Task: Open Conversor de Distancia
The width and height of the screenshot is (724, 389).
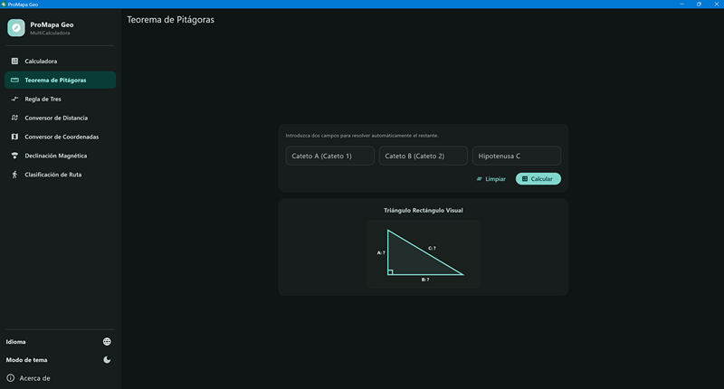Action: click(60, 118)
